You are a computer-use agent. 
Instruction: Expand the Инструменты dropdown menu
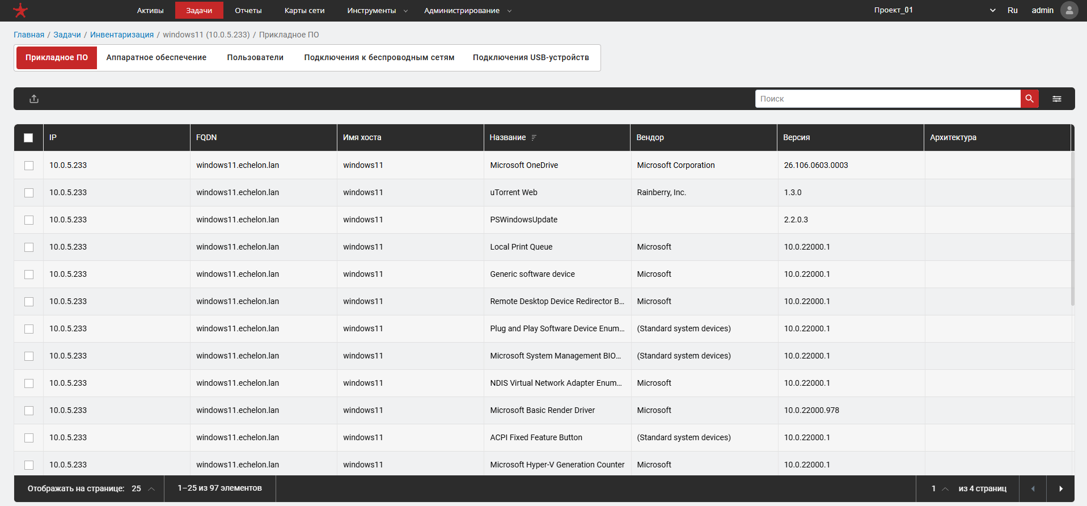pyautogui.click(x=377, y=10)
